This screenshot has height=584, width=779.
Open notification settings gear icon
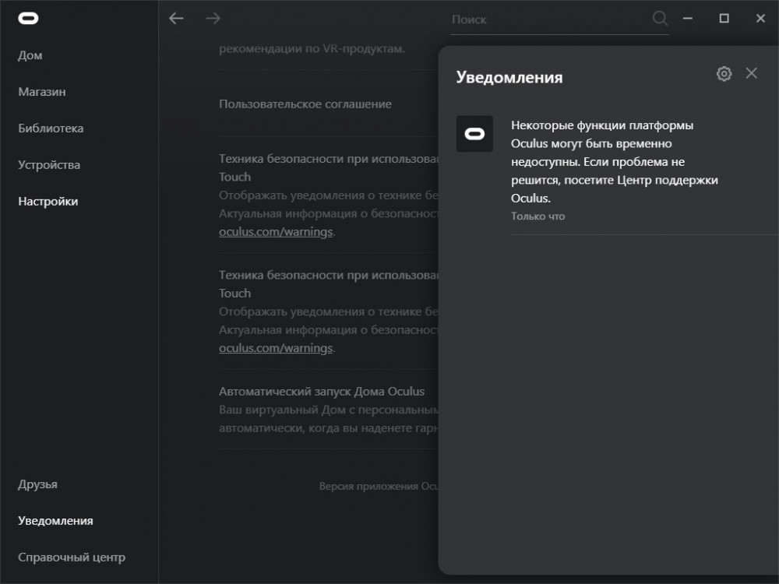click(724, 73)
